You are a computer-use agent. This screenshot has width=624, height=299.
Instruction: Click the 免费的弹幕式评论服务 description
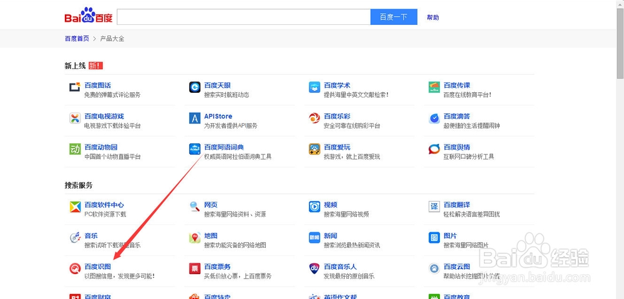pos(112,95)
